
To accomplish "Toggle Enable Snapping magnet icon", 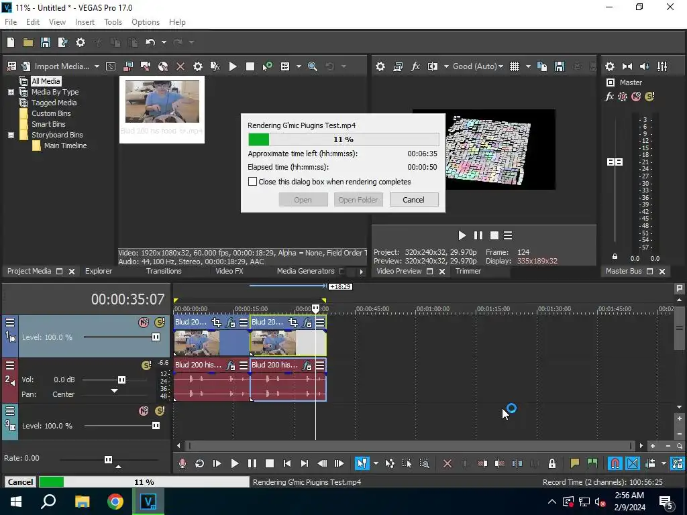I will 615,463.
